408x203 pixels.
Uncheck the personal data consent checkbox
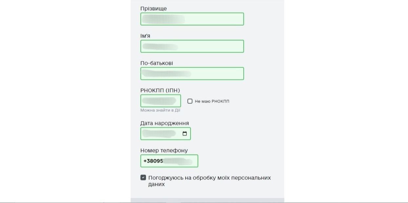143,177
